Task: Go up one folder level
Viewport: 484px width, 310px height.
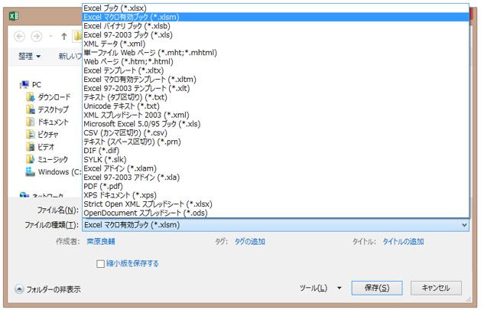Action: click(x=64, y=37)
